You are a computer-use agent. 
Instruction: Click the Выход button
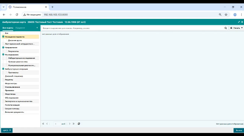tap(239, 130)
